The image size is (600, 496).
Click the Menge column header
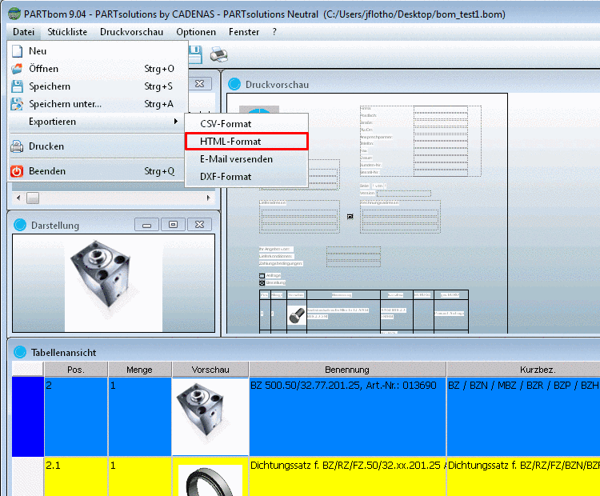coord(140,370)
